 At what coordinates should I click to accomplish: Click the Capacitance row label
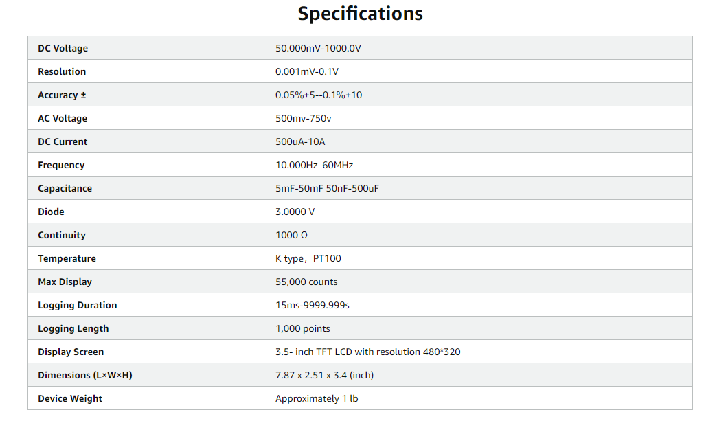click(x=65, y=188)
